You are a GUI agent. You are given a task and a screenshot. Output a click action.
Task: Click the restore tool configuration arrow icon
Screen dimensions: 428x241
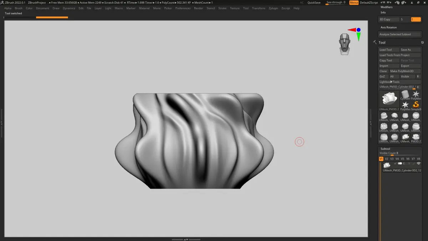tap(423, 42)
